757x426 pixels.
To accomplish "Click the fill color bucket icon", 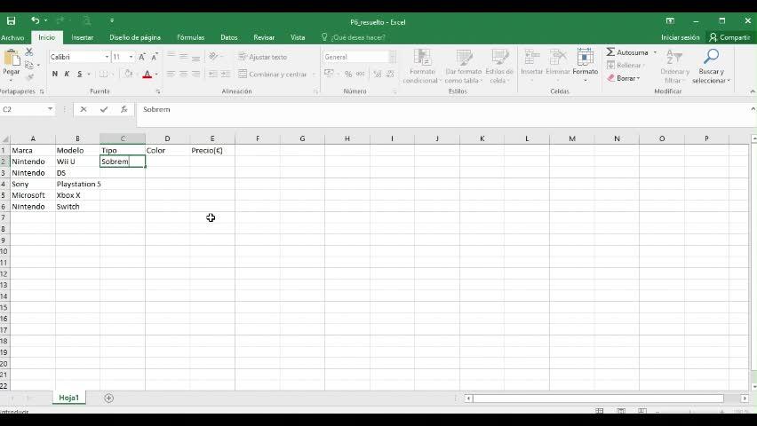I will [128, 74].
